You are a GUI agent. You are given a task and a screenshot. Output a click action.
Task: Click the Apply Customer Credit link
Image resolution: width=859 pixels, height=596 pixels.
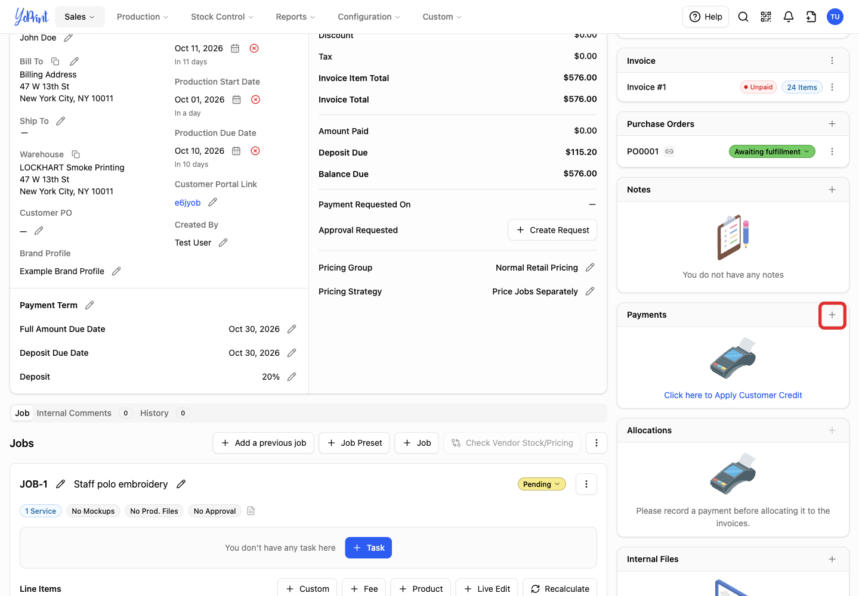[733, 395]
